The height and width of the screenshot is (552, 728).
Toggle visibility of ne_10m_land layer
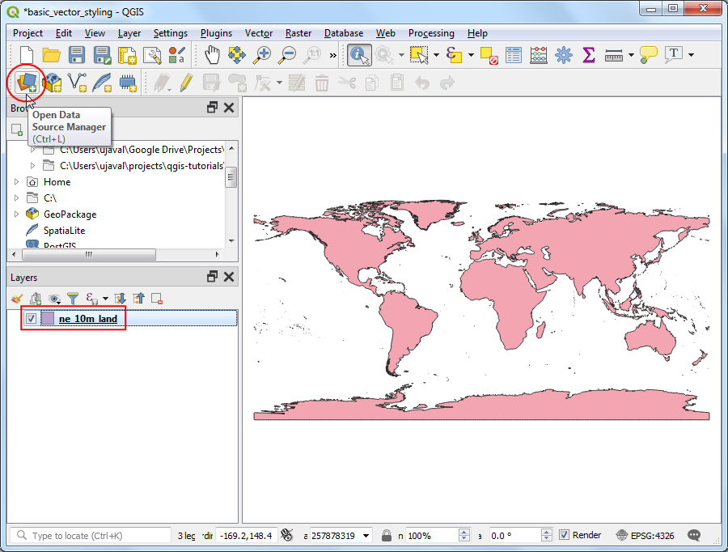tap(31, 319)
